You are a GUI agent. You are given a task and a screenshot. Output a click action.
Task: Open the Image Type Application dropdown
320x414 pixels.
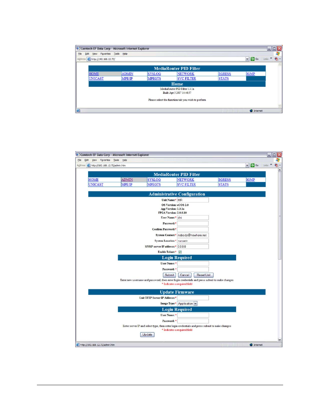pyautogui.click(x=196, y=304)
